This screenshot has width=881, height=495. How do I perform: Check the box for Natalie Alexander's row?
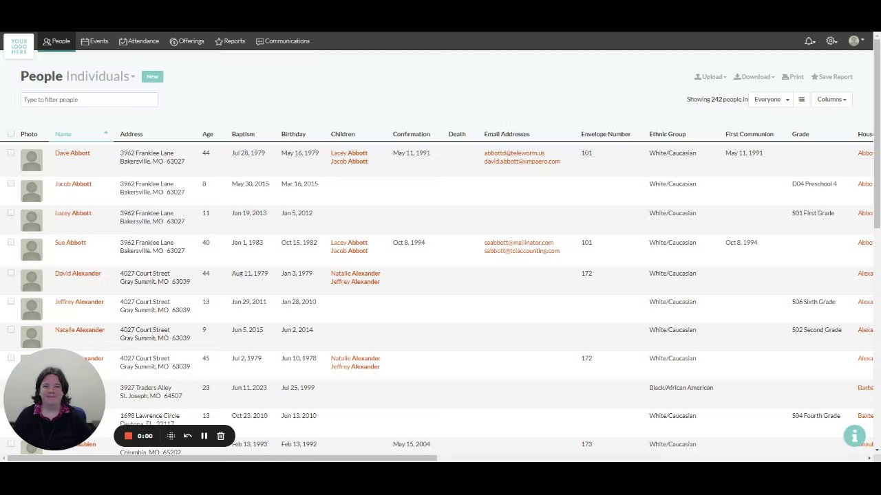click(11, 329)
